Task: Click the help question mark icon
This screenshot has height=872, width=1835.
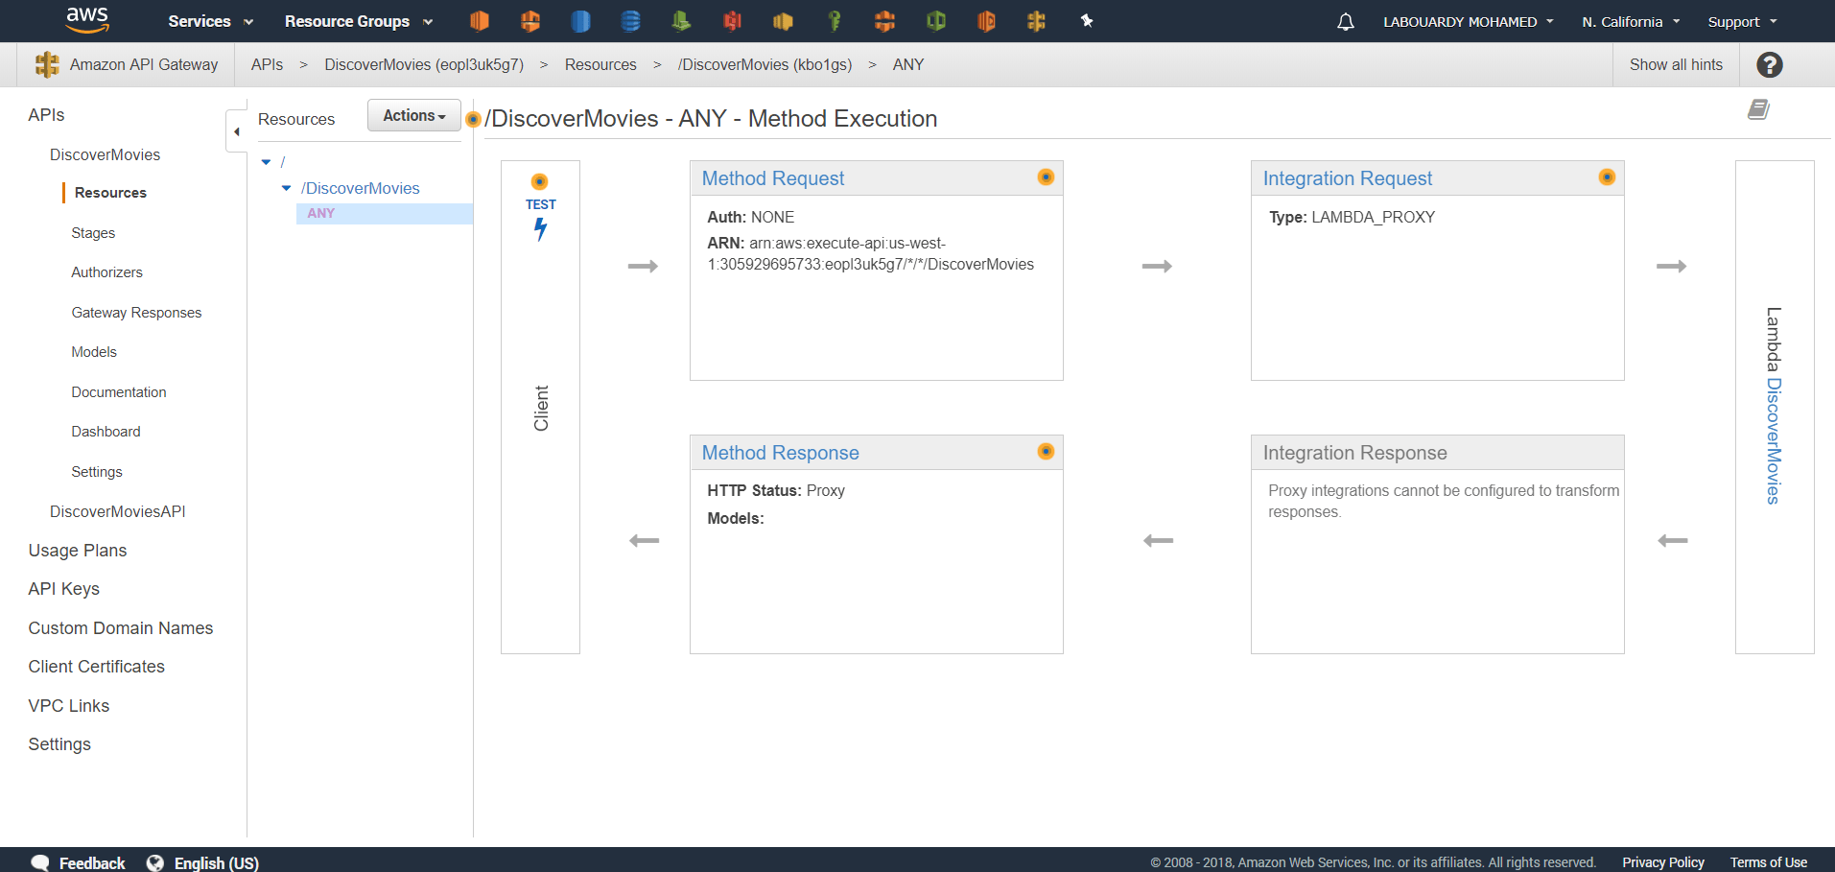Action: [x=1770, y=64]
